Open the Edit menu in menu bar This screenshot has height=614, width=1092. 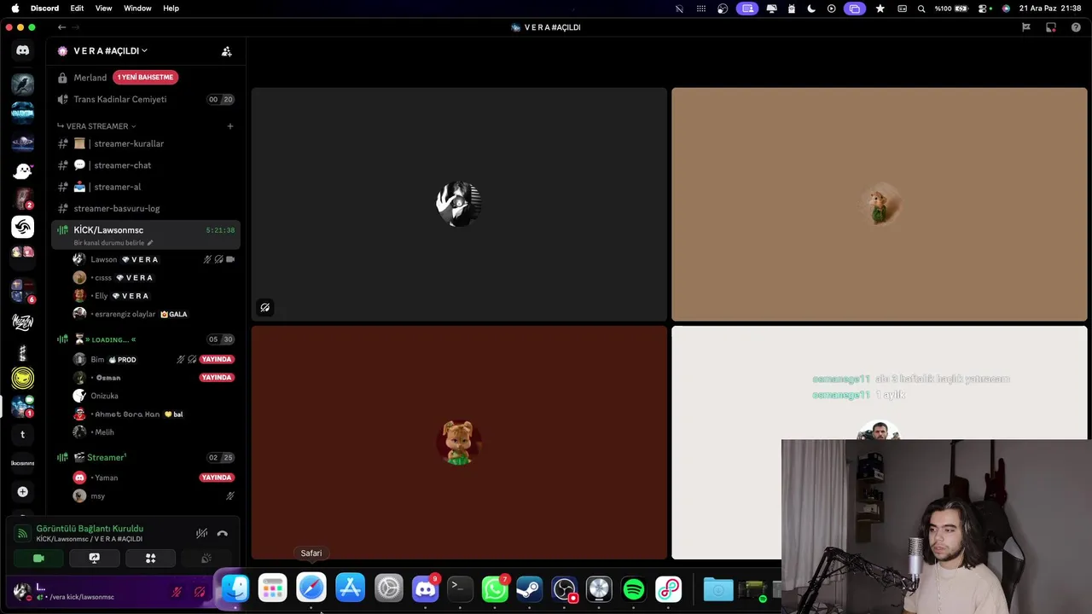pyautogui.click(x=77, y=8)
